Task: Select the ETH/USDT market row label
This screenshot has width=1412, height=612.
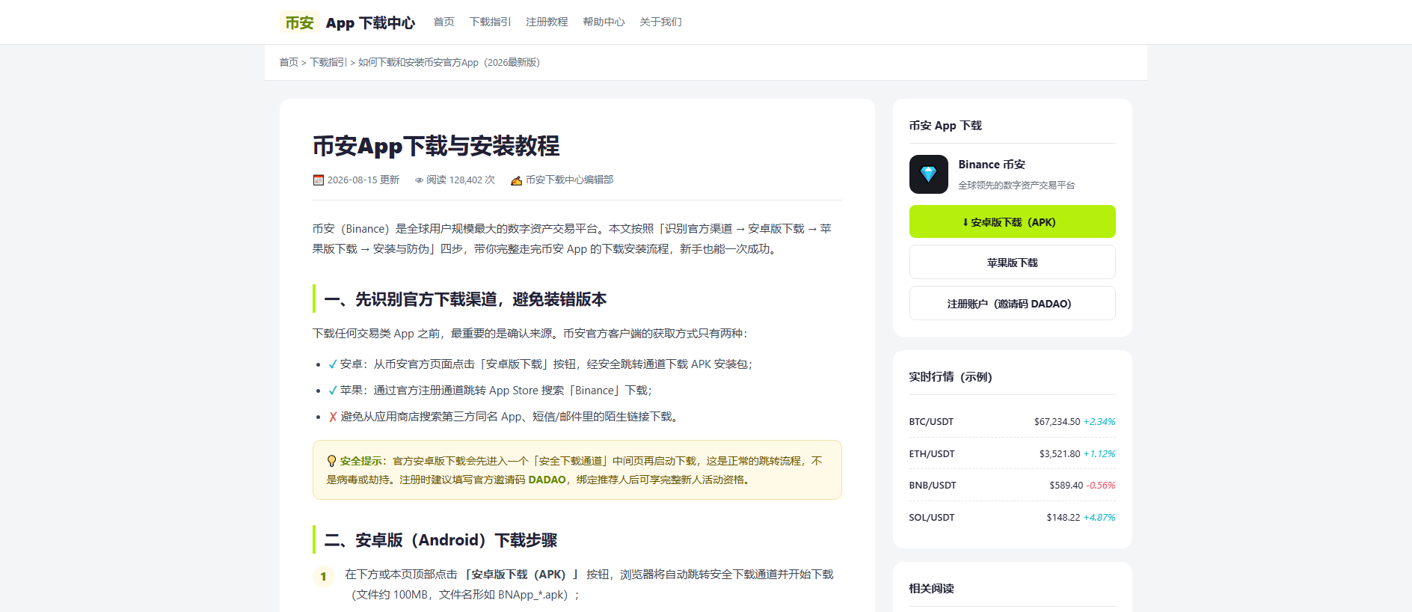Action: pos(932,454)
